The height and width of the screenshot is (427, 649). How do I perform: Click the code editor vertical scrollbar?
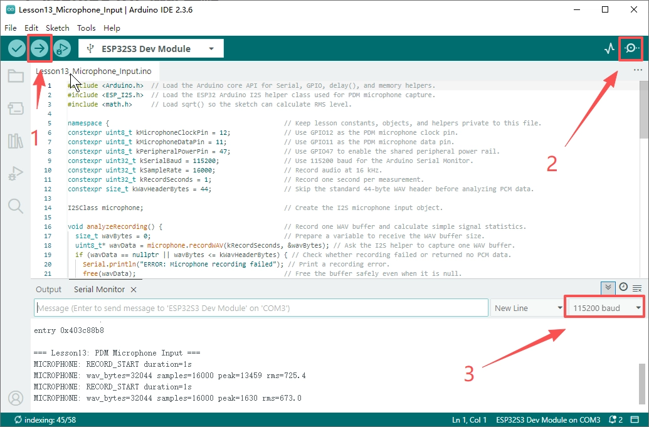(x=643, y=110)
